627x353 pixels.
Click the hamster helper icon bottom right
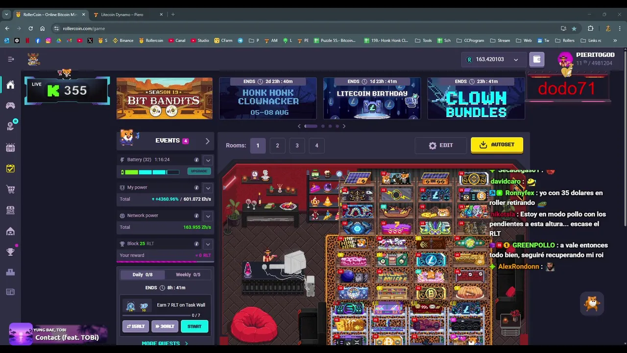[592, 303]
